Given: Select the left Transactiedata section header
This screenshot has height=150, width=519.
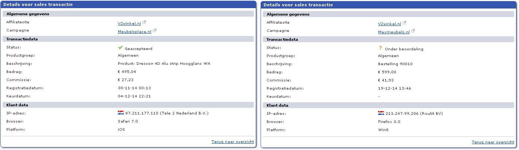Looking at the screenshot, I should tap(128, 39).
